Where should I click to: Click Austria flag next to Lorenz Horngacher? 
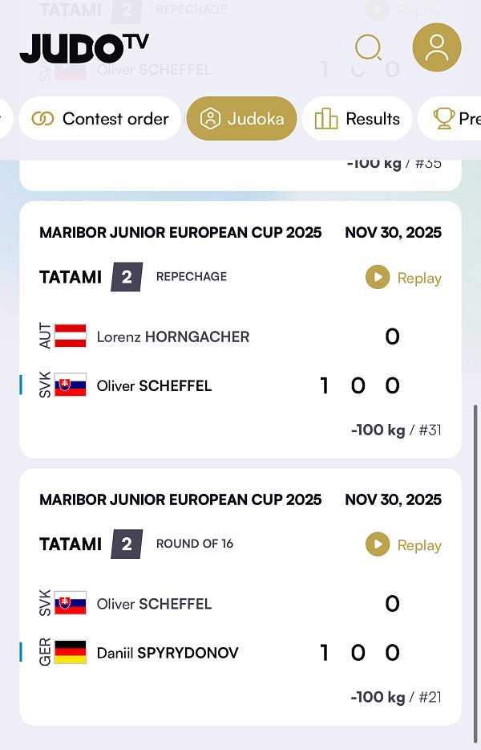[x=71, y=336]
